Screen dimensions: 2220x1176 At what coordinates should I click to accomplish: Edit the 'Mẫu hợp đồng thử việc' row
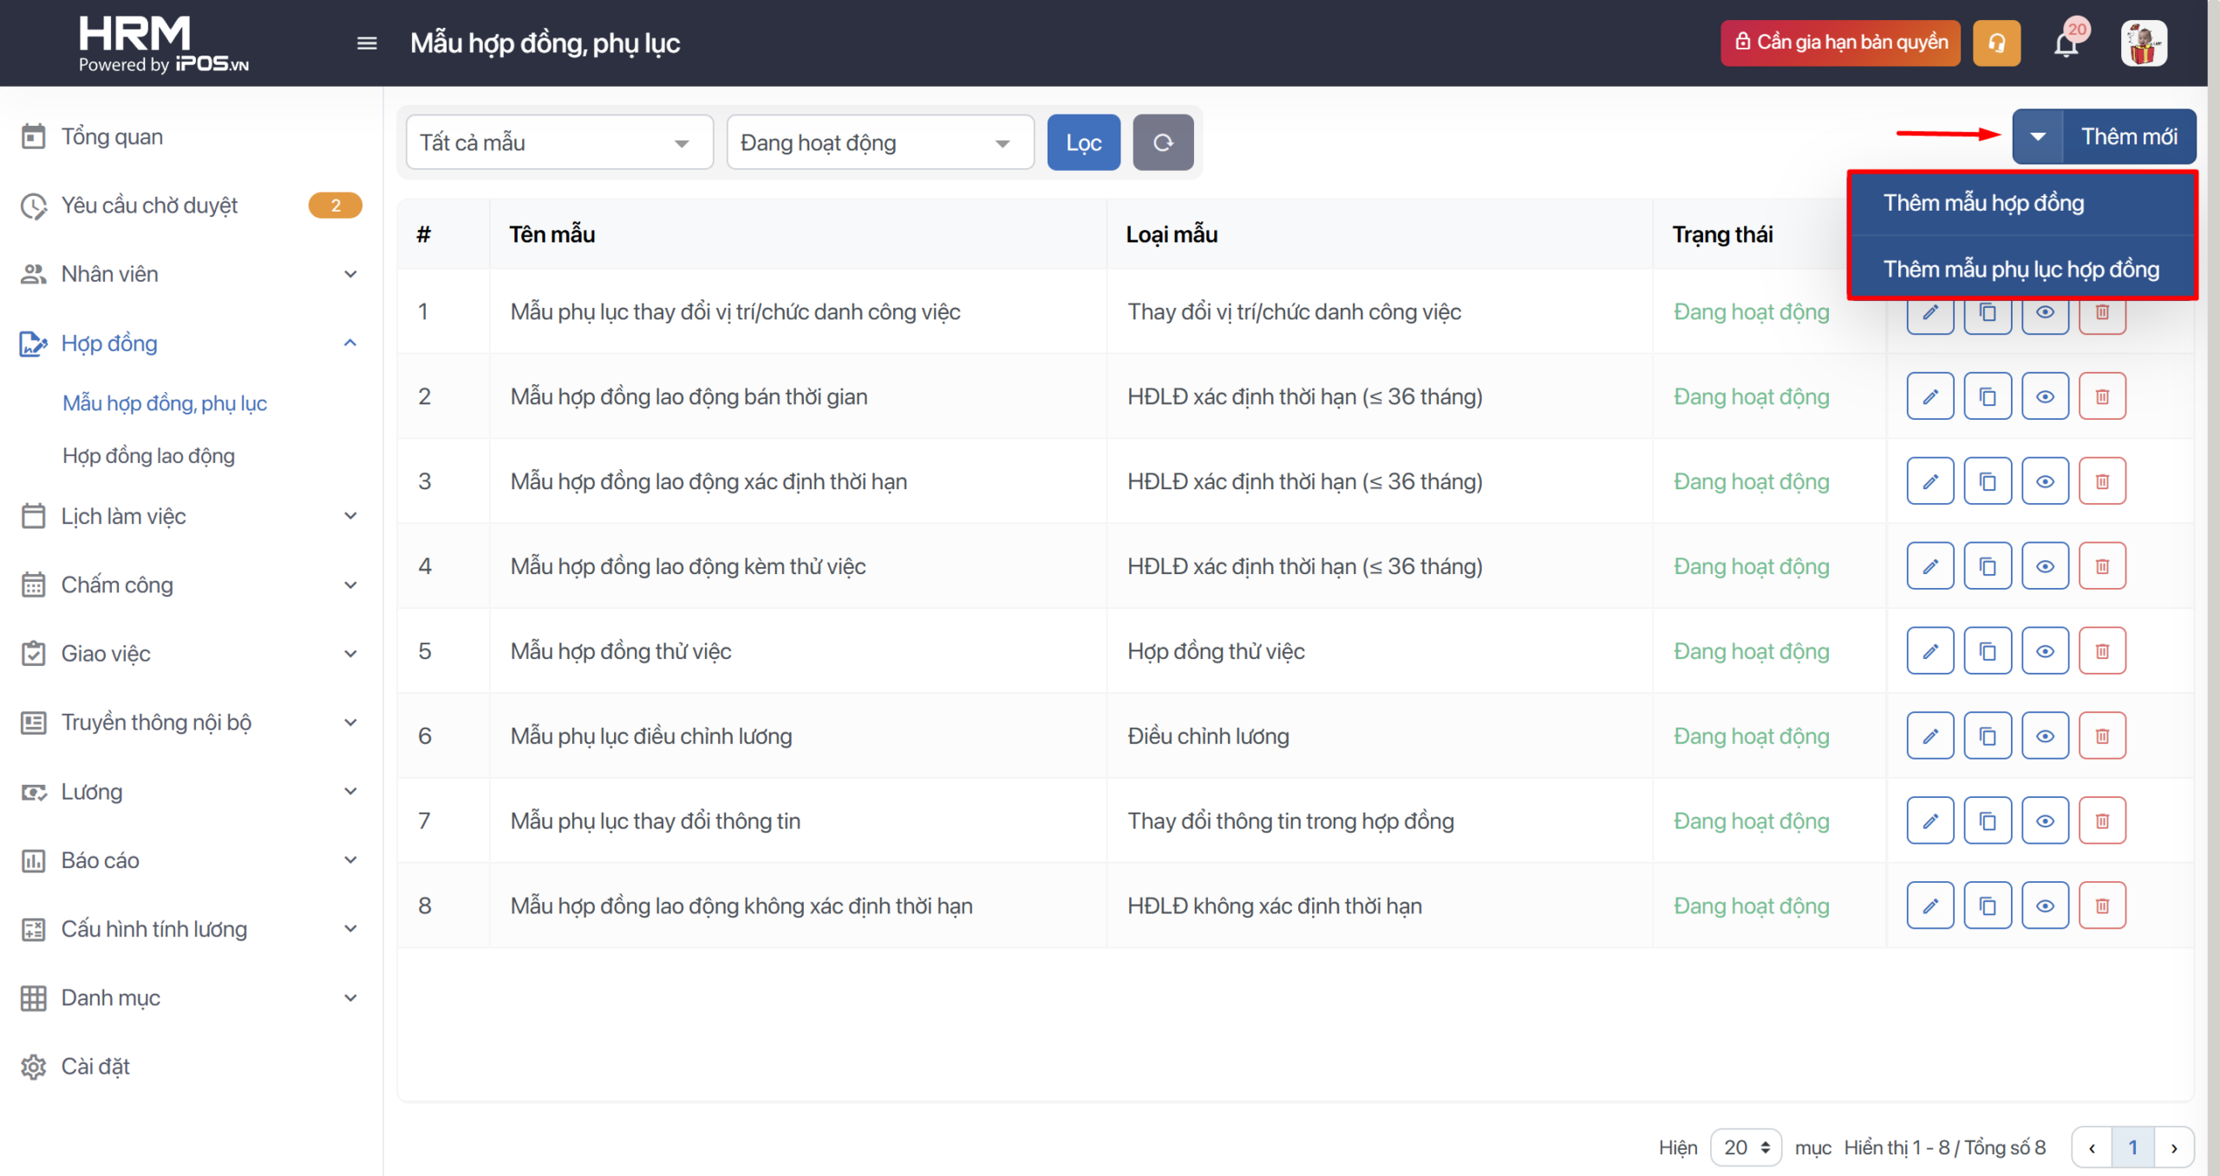(1929, 651)
